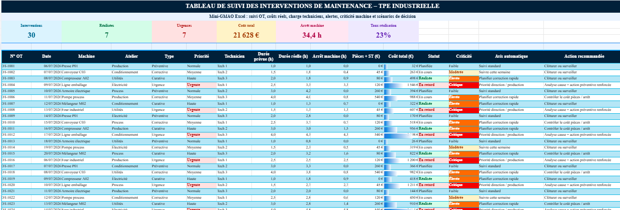Click the 'Criticité' column header
This screenshot has height=210, width=620.
[x=463, y=56]
